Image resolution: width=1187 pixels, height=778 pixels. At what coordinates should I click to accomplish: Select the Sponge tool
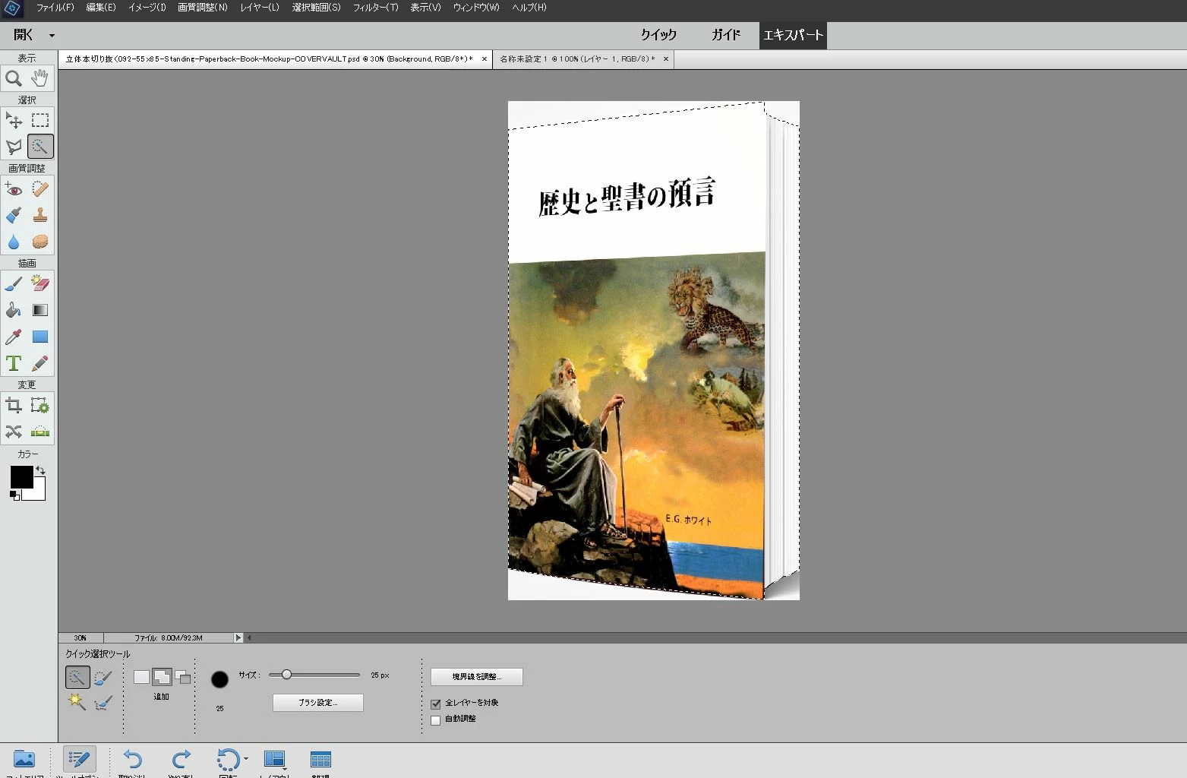(39, 242)
